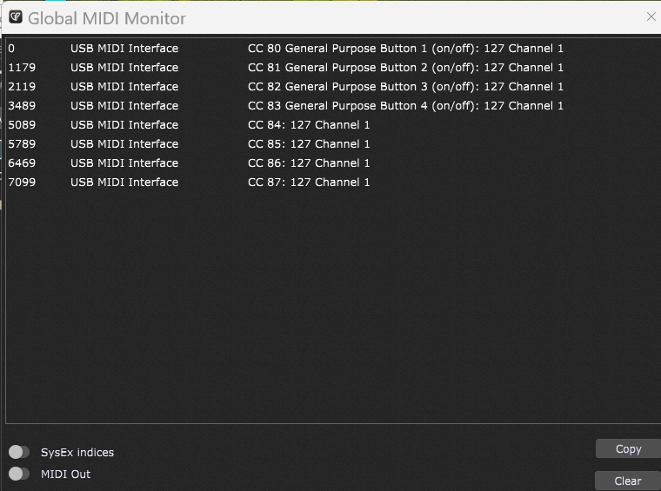The height and width of the screenshot is (491, 661).
Task: Select the CC 84: 127 Channel 1 message
Action: 309,125
